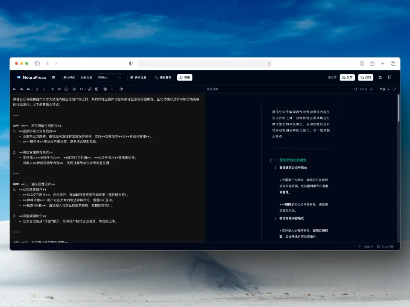410x307 pixels.
Task: Insert inline code with the code icon
Action: (82, 89)
